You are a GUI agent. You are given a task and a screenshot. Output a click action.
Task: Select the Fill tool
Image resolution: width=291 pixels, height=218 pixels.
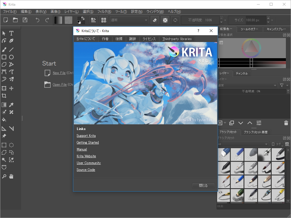coord(4,120)
